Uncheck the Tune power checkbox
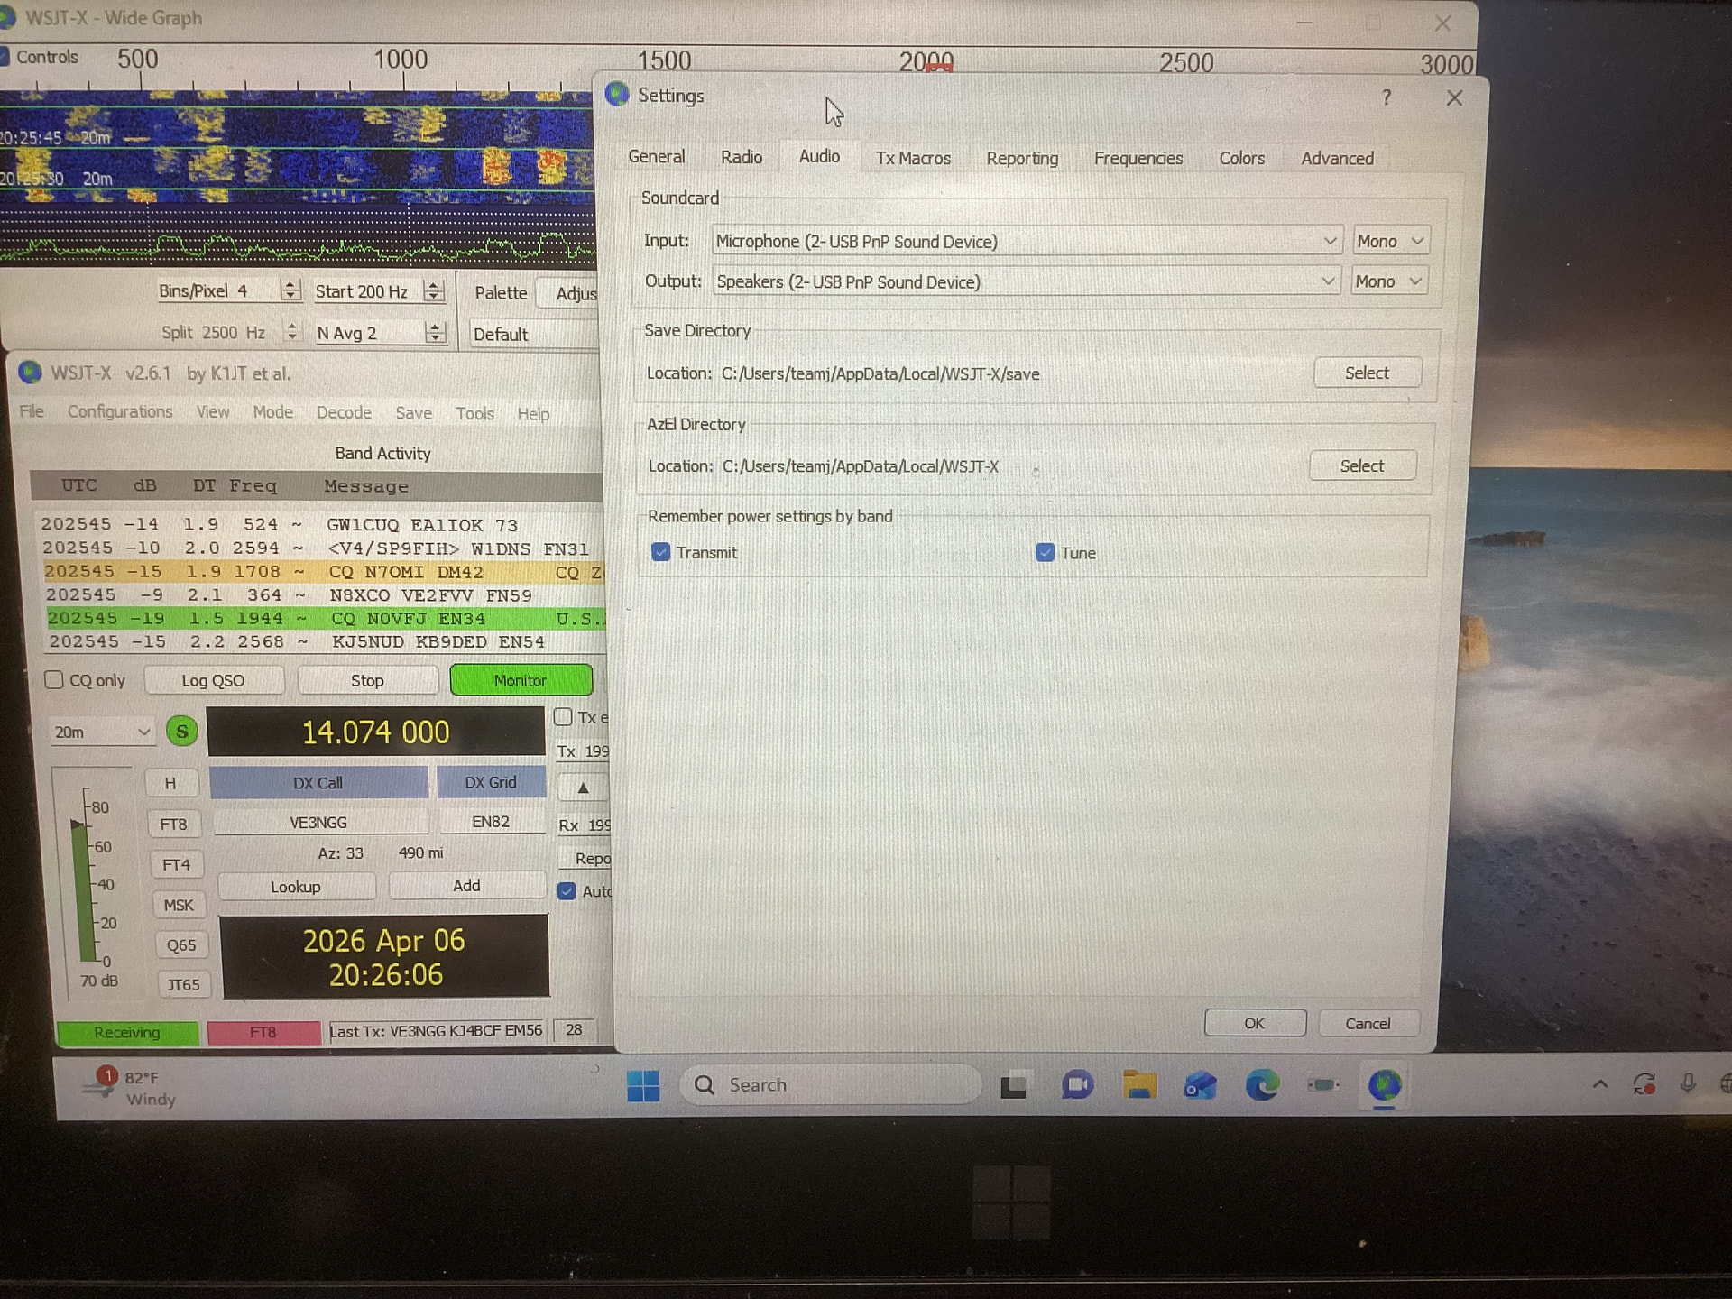 click(1046, 552)
